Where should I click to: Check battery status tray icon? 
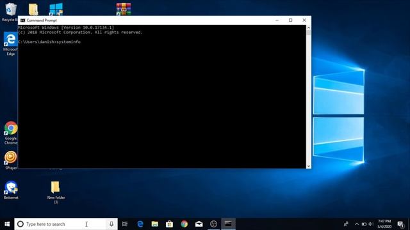click(364, 224)
